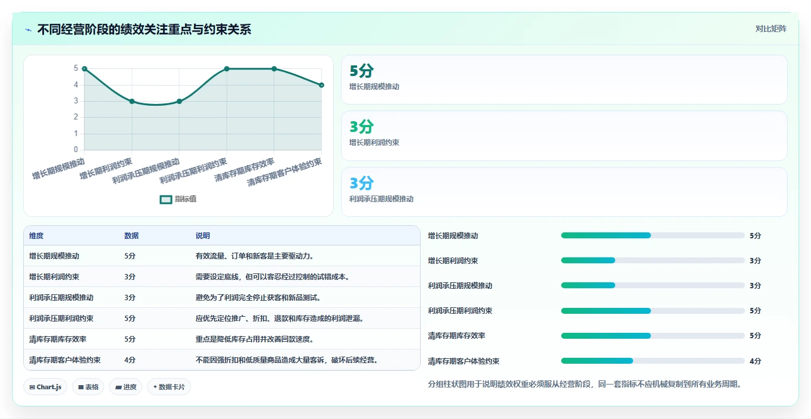Open the 5分 增长期规模推动 data card
Viewport: 811px width, 419px height.
[564, 80]
